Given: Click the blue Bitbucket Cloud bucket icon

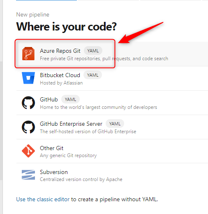Looking at the screenshot, I should point(28,78).
